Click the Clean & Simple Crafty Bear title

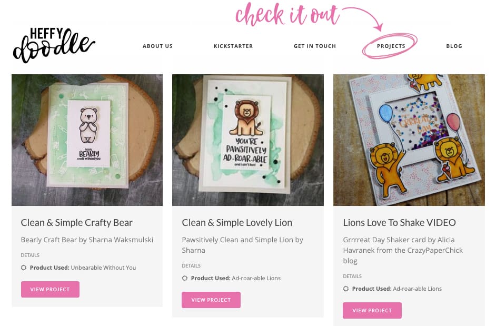click(x=76, y=223)
